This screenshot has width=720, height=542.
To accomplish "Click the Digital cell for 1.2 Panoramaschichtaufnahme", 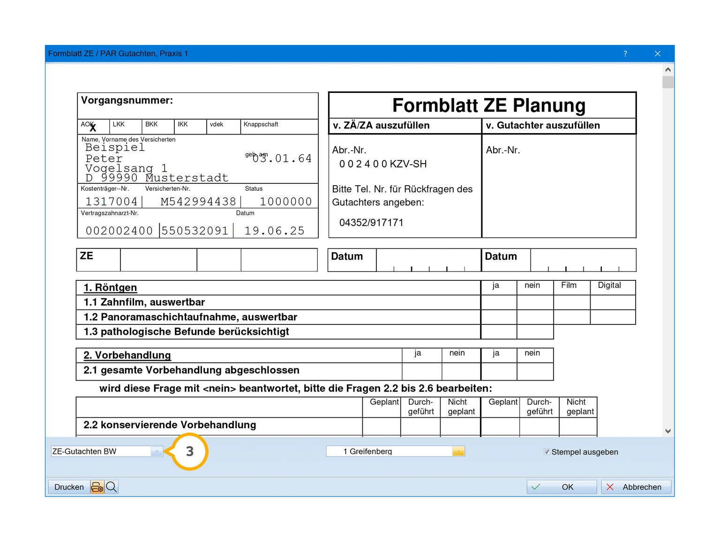I will click(x=613, y=317).
